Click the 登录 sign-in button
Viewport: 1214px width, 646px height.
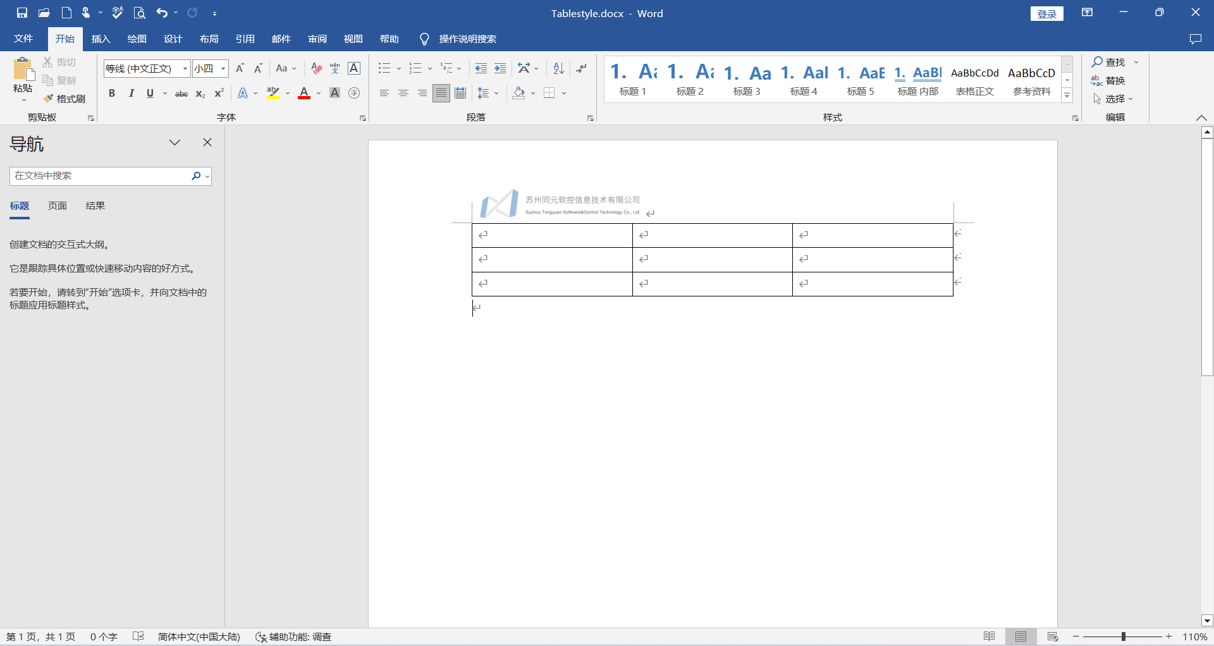1046,14
